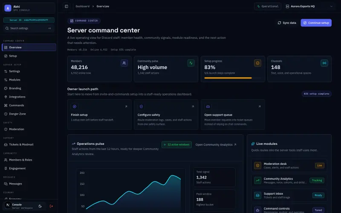Image resolution: width=341 pixels, height=213 pixels.
Task: Click the Configure safety shield icon
Action: (141, 106)
